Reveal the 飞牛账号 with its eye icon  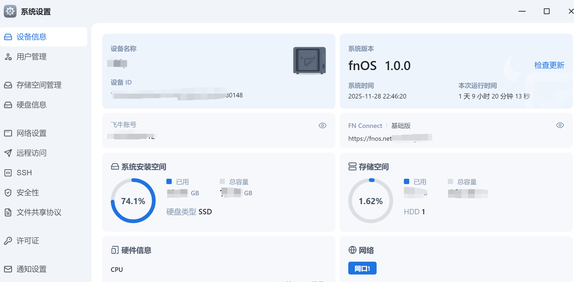point(323,125)
